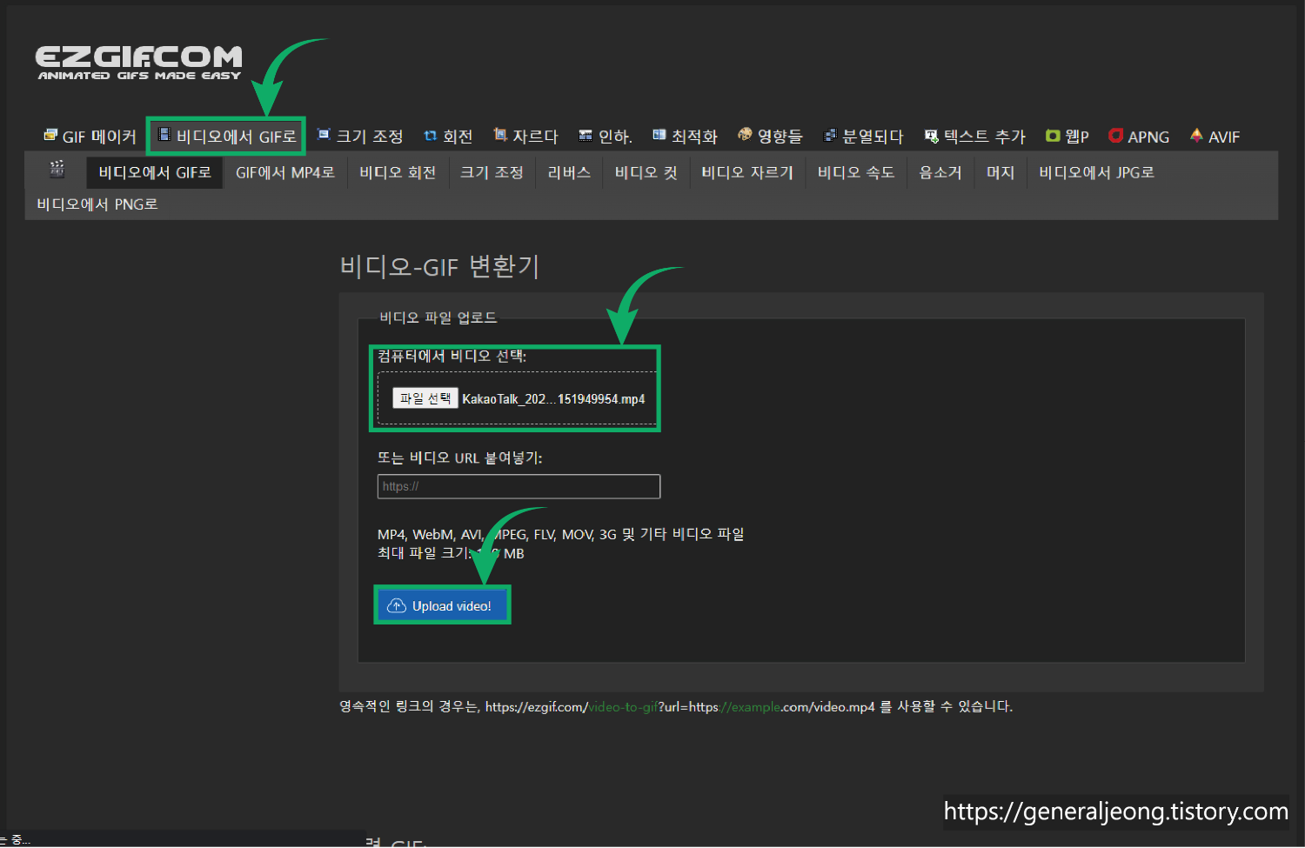Click the AVIF icon
1305x848 pixels.
coord(1196,135)
